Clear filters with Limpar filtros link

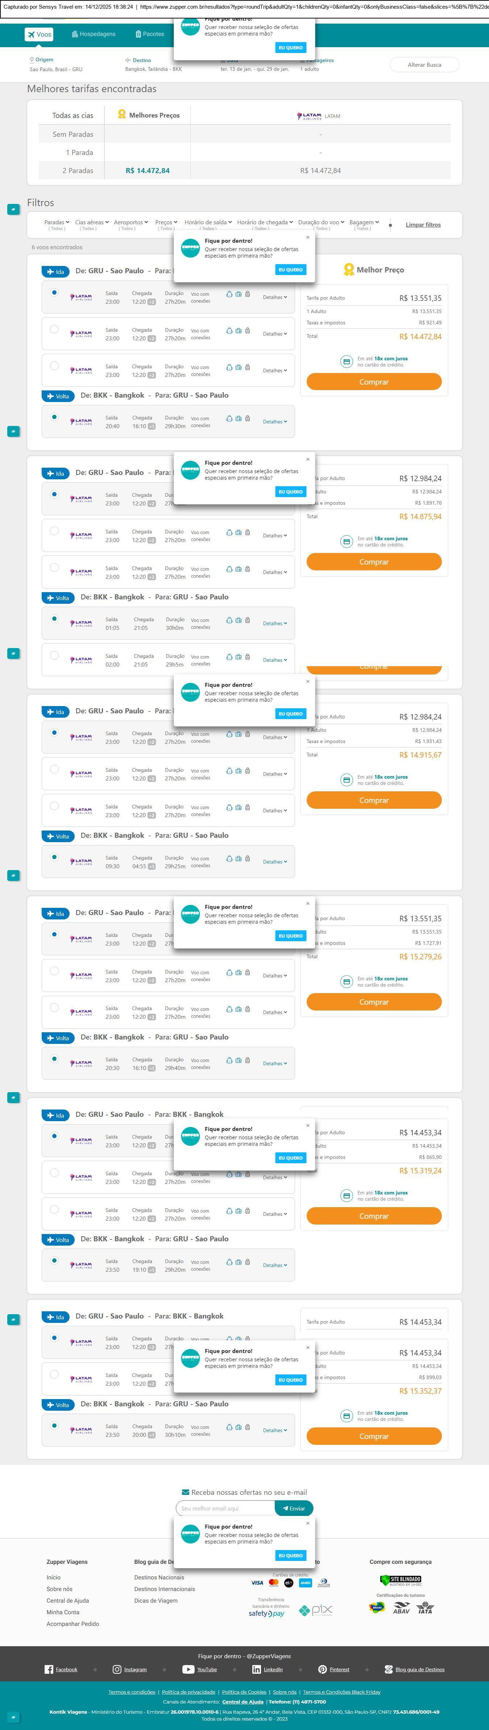423,225
